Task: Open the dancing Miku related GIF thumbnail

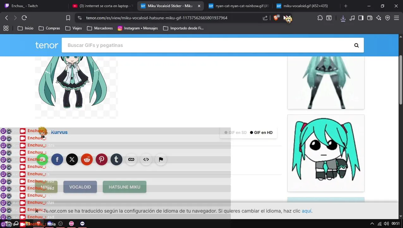Action: 326,83
